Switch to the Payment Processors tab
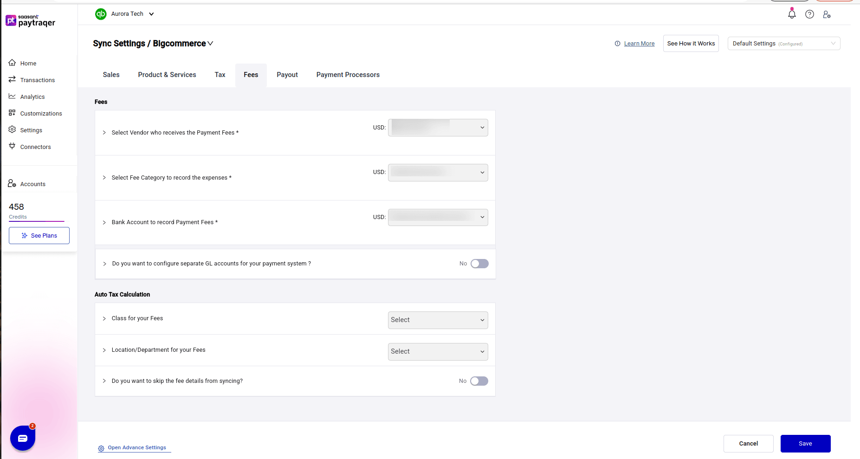Viewport: 860px width, 459px height. point(348,75)
